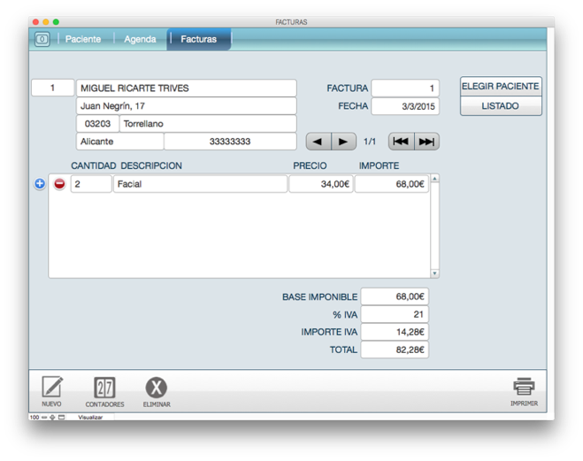Jump to the first invoice record
The image size is (583, 461).
tap(401, 142)
